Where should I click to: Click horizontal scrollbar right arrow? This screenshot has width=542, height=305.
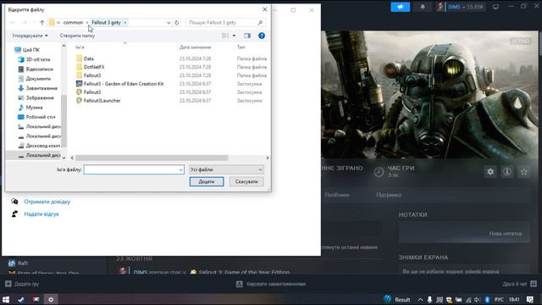click(x=268, y=158)
